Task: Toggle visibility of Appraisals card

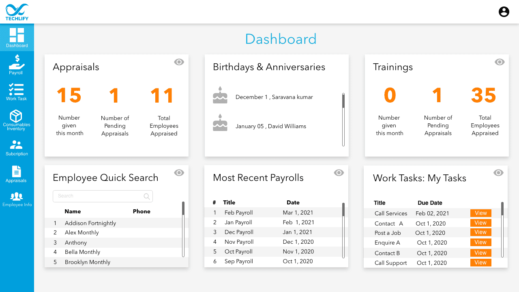Action: click(179, 62)
